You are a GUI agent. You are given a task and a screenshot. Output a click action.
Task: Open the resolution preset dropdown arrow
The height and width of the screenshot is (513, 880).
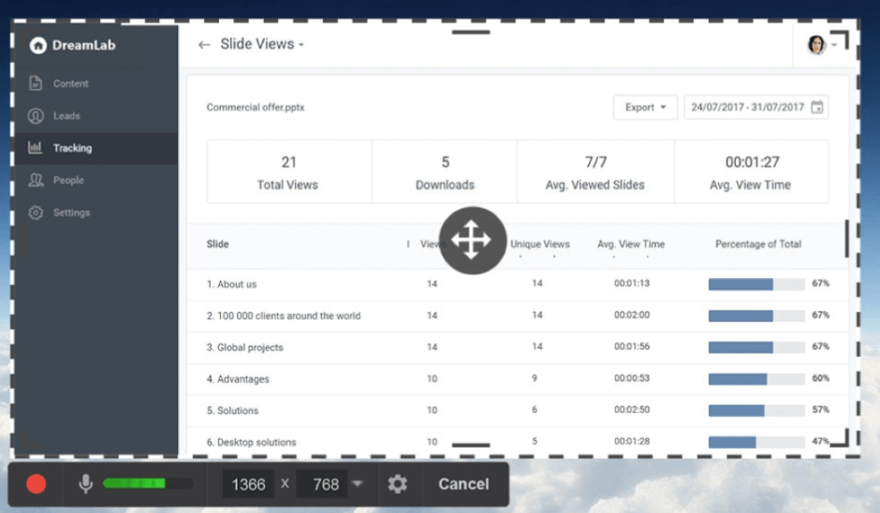[x=358, y=483]
